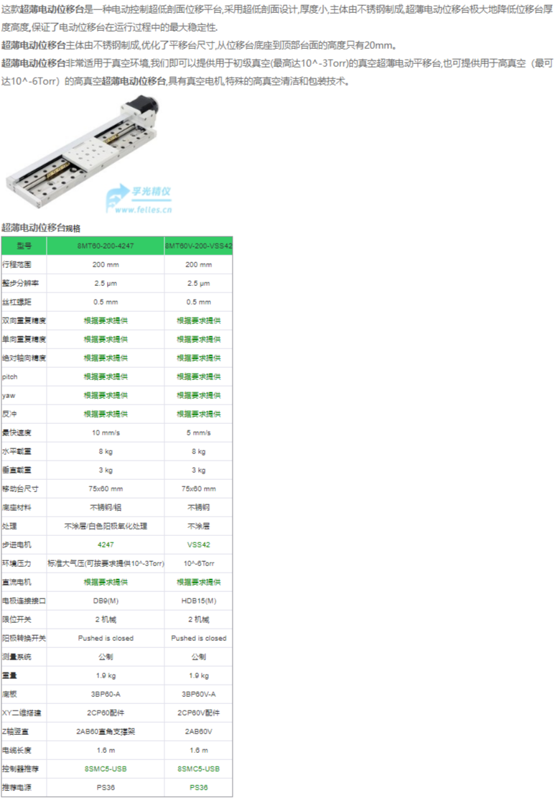Screen dimensions: 560x801
Task: Click 根据要求提供 in 单向重复精度 row, 8MT60V column
Action: click(199, 339)
